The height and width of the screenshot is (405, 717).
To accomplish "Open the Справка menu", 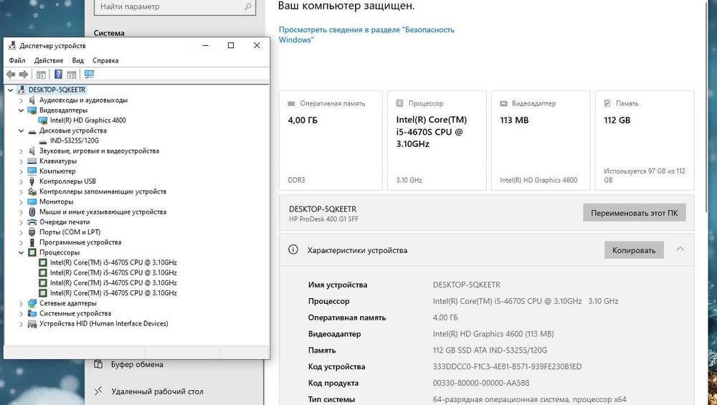I will point(105,60).
